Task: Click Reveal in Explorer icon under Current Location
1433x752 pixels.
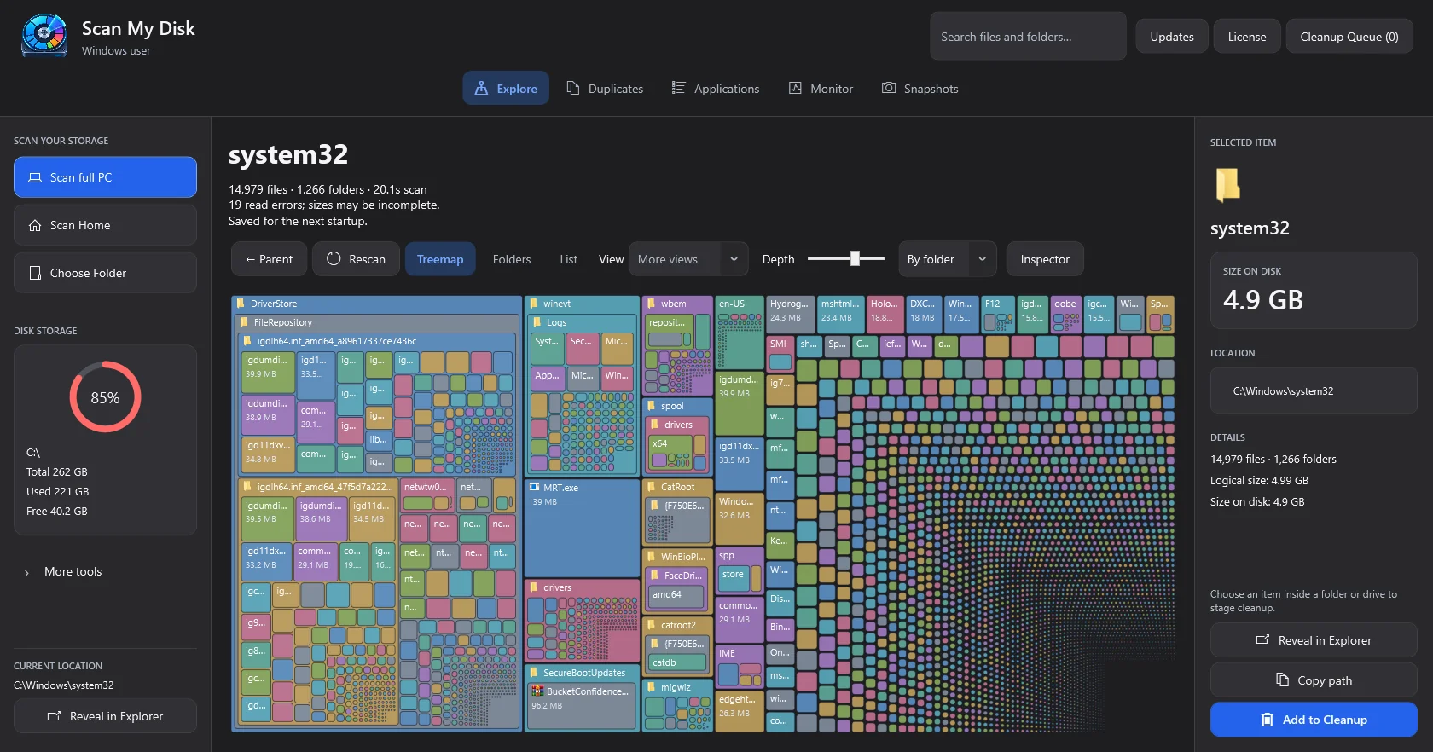Action: coord(54,716)
